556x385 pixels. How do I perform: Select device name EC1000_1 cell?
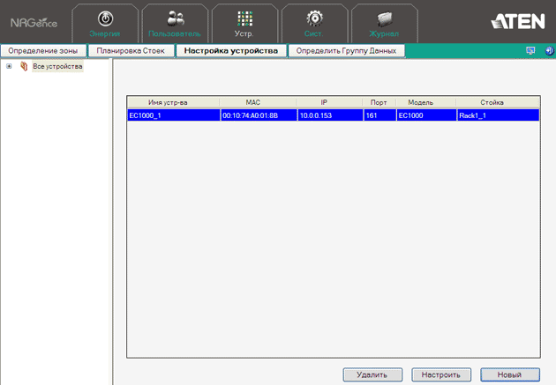[x=174, y=115]
